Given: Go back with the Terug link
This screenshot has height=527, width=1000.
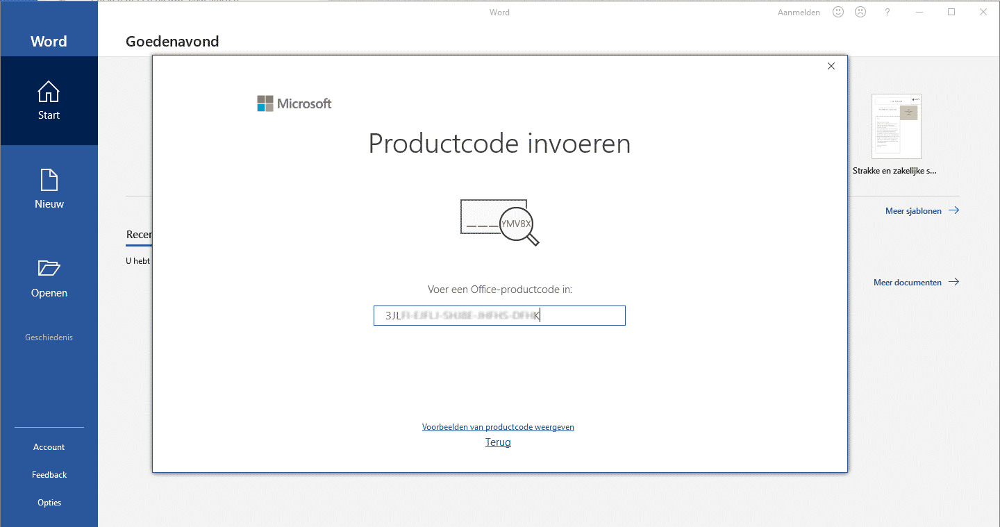Looking at the screenshot, I should (498, 442).
